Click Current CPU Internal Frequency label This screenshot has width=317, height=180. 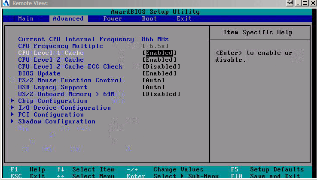pyautogui.click(x=76, y=39)
